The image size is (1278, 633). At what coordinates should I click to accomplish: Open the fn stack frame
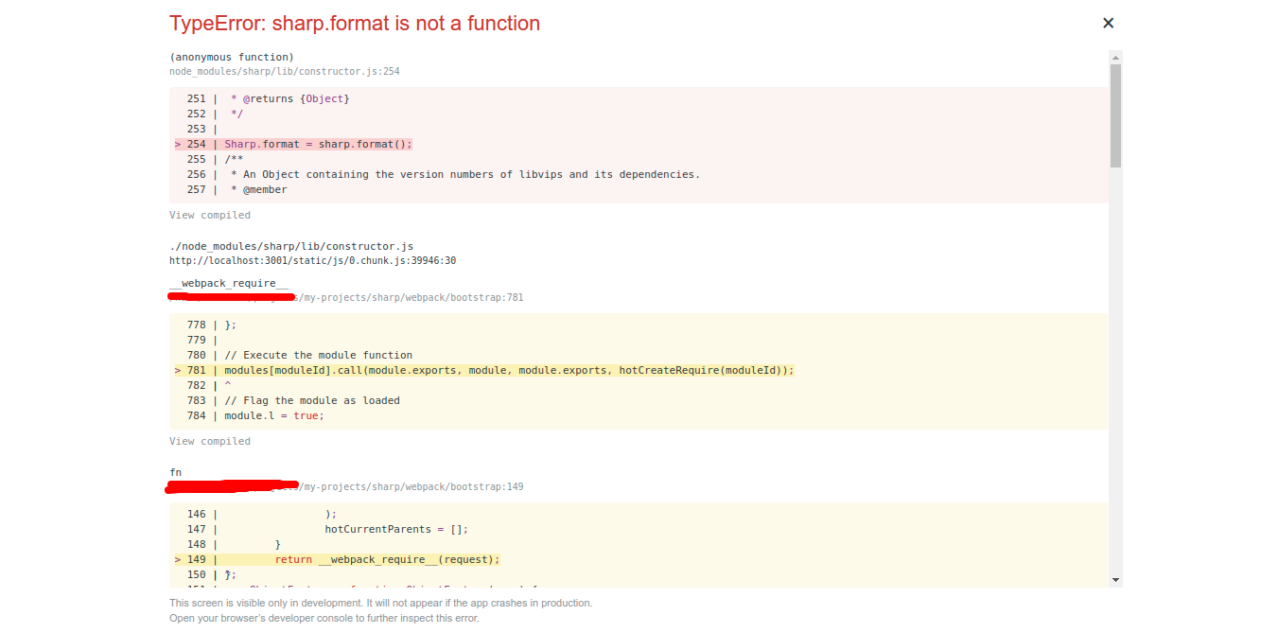(174, 472)
